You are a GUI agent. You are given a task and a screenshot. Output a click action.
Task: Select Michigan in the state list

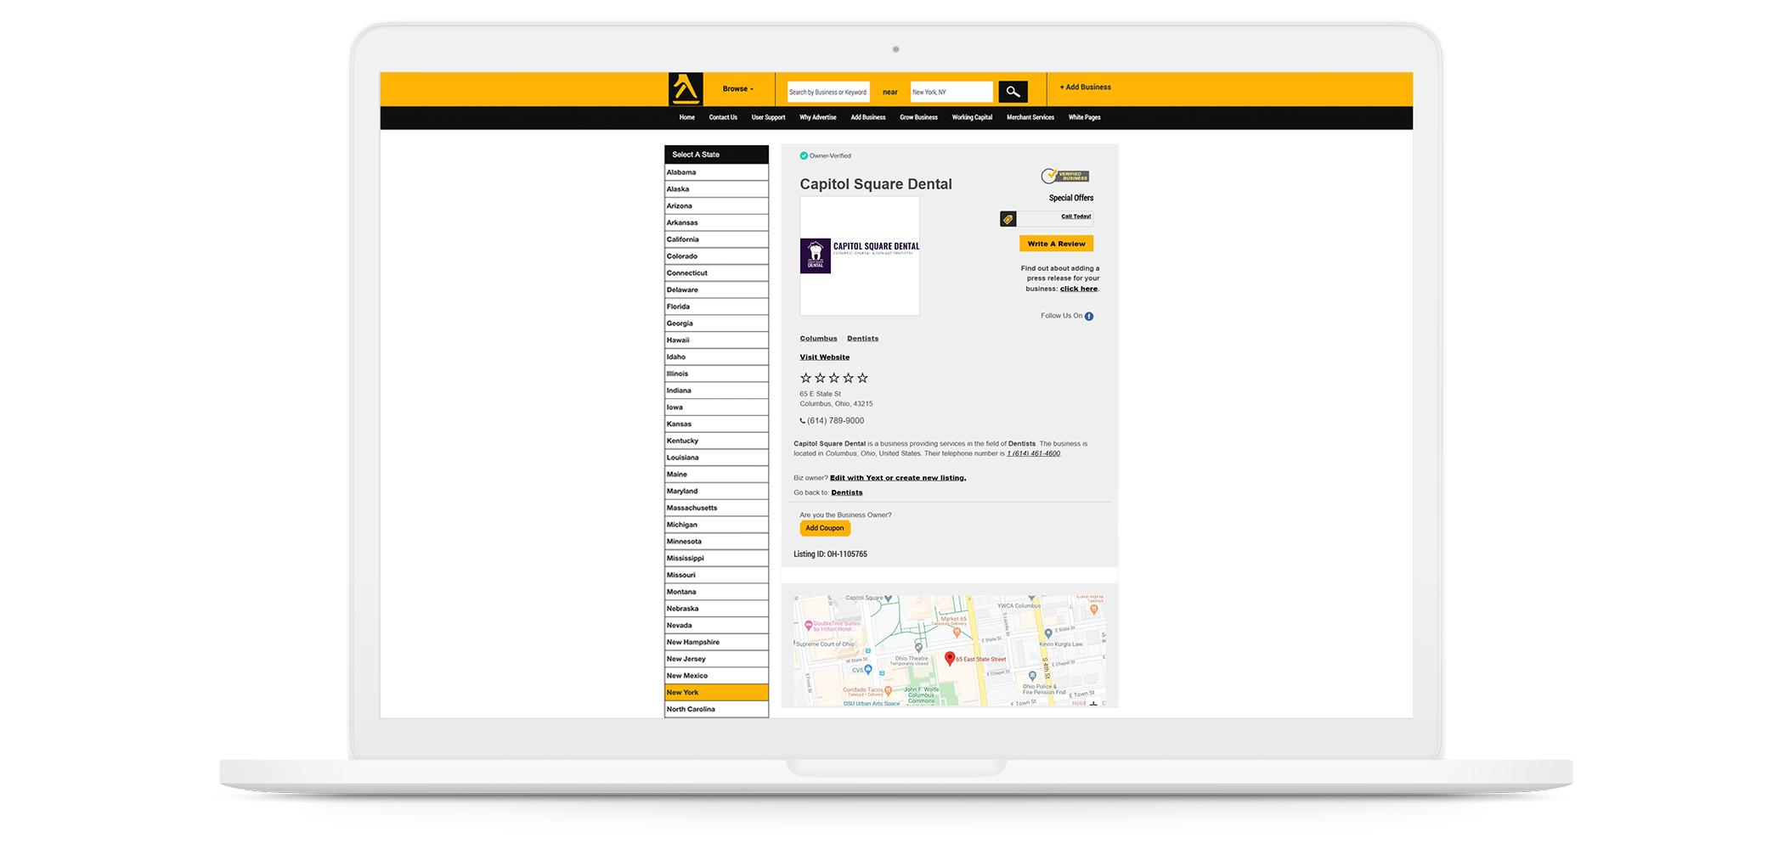click(x=716, y=525)
